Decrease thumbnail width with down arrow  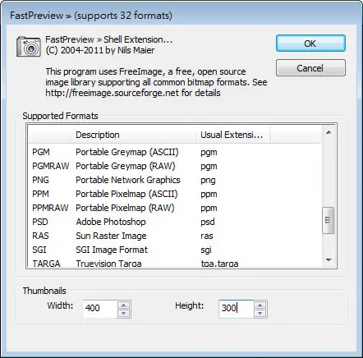click(x=124, y=314)
